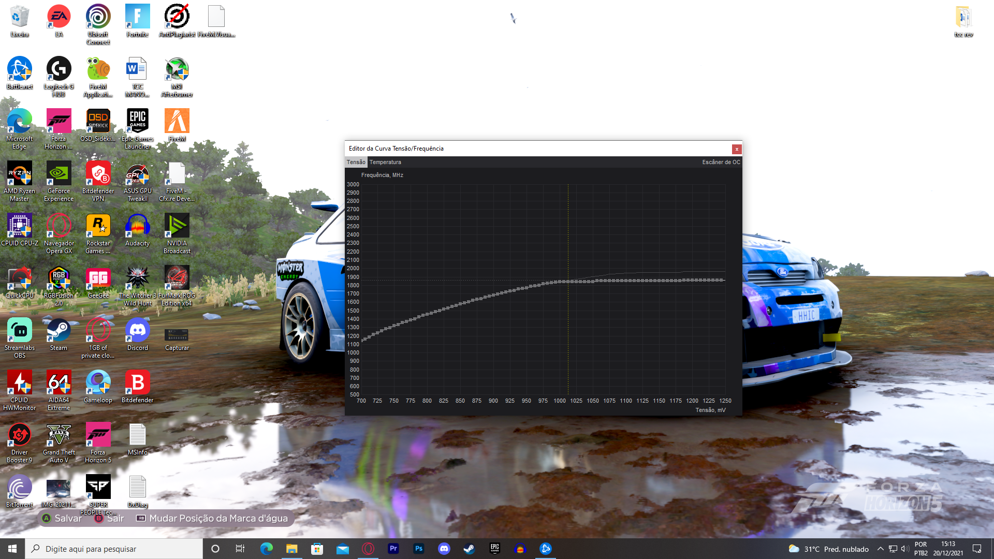Open Driver Booster 9 desktop icon
The width and height of the screenshot is (994, 559).
pos(20,443)
